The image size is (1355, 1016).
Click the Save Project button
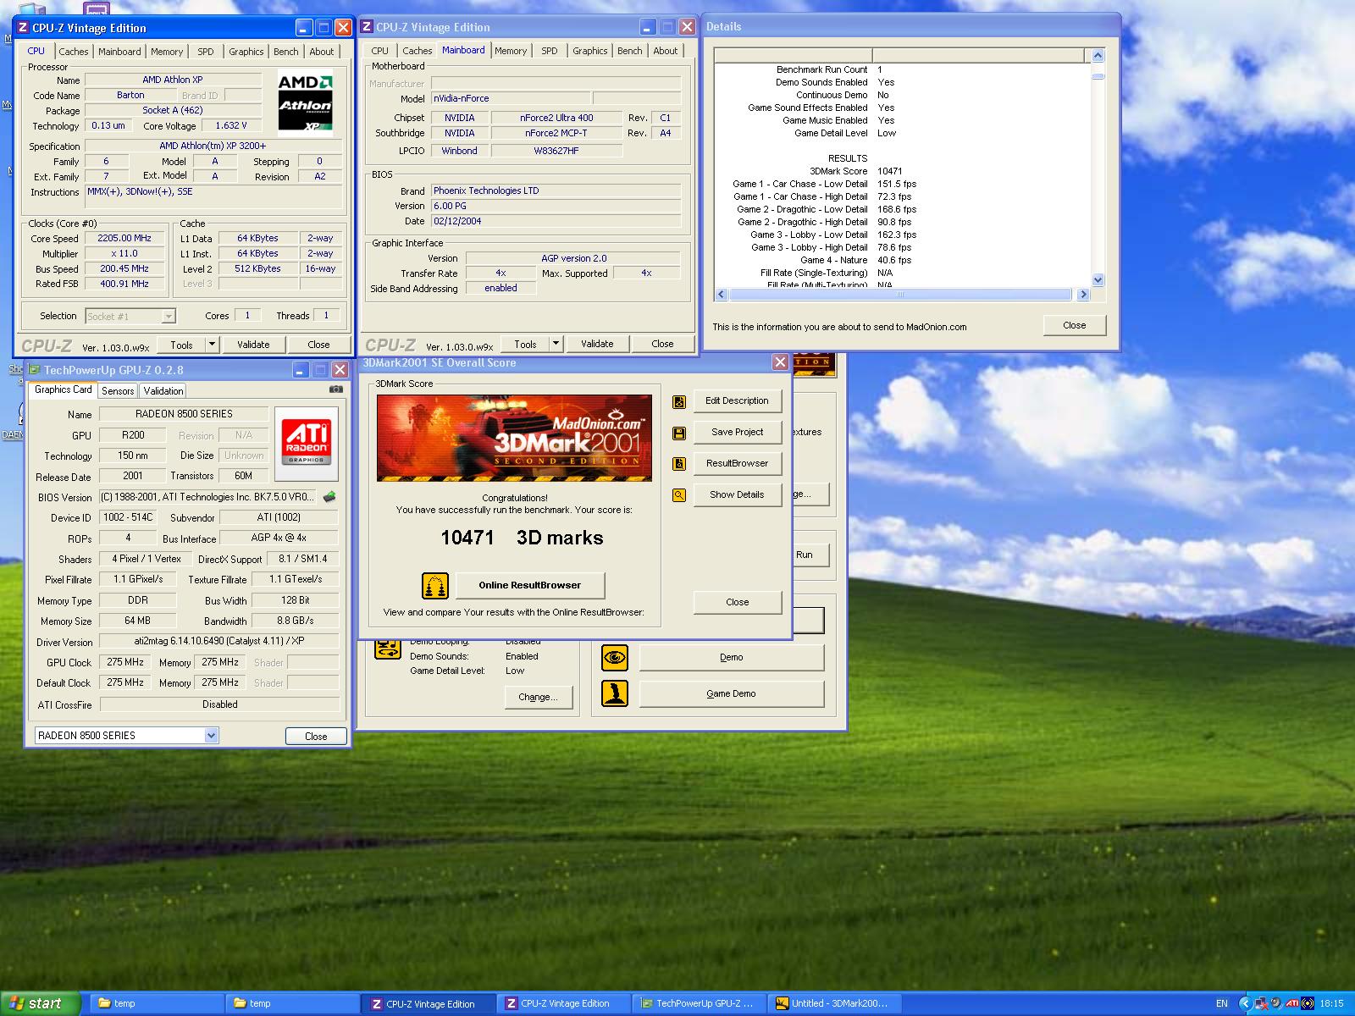click(737, 433)
